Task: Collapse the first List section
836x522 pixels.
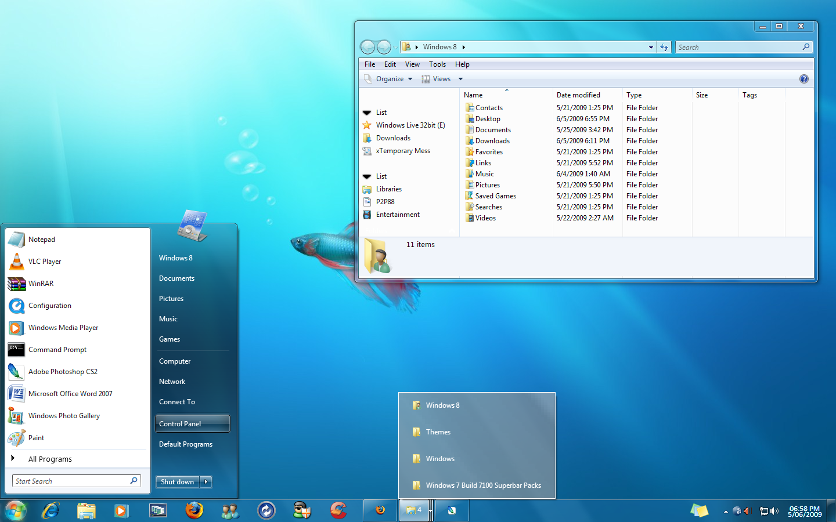Action: tap(367, 113)
